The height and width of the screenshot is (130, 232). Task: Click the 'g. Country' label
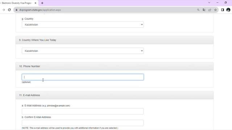point(28,19)
